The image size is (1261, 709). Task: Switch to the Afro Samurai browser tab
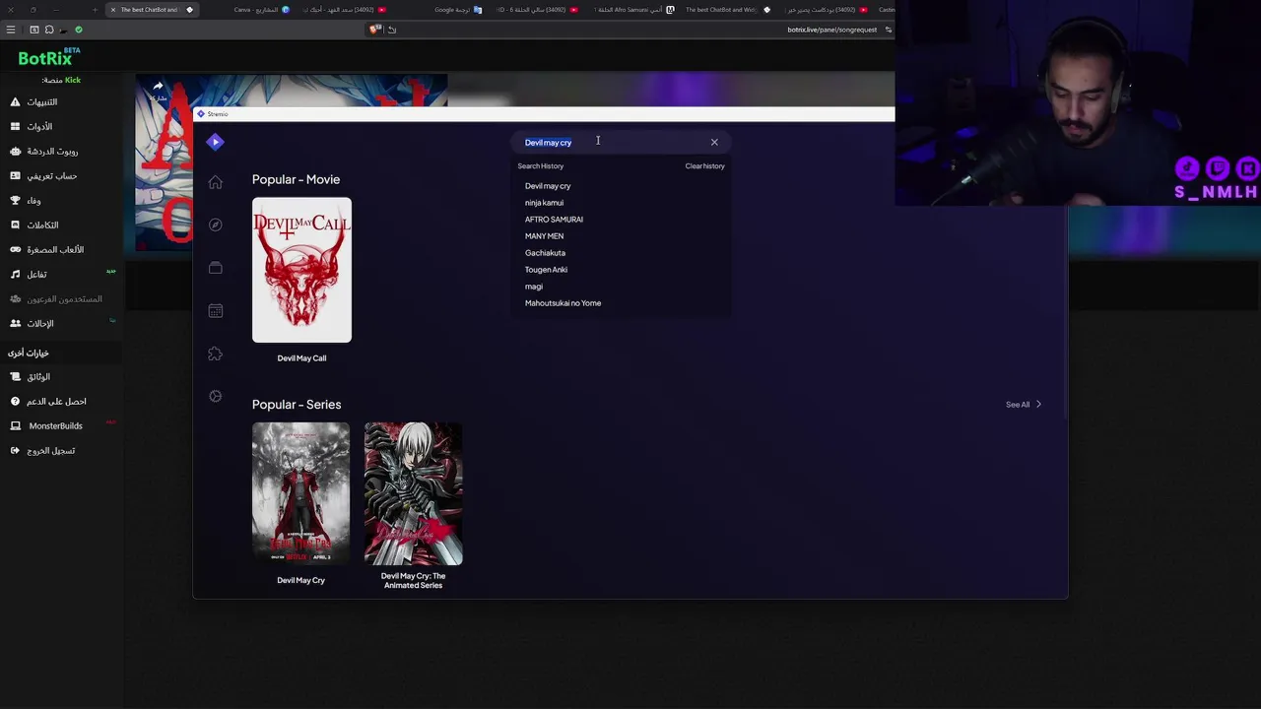coord(636,10)
